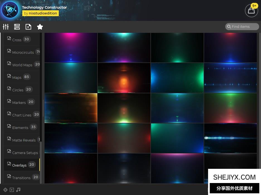Click the music note icon
The width and height of the screenshot is (261, 195).
[18, 190]
